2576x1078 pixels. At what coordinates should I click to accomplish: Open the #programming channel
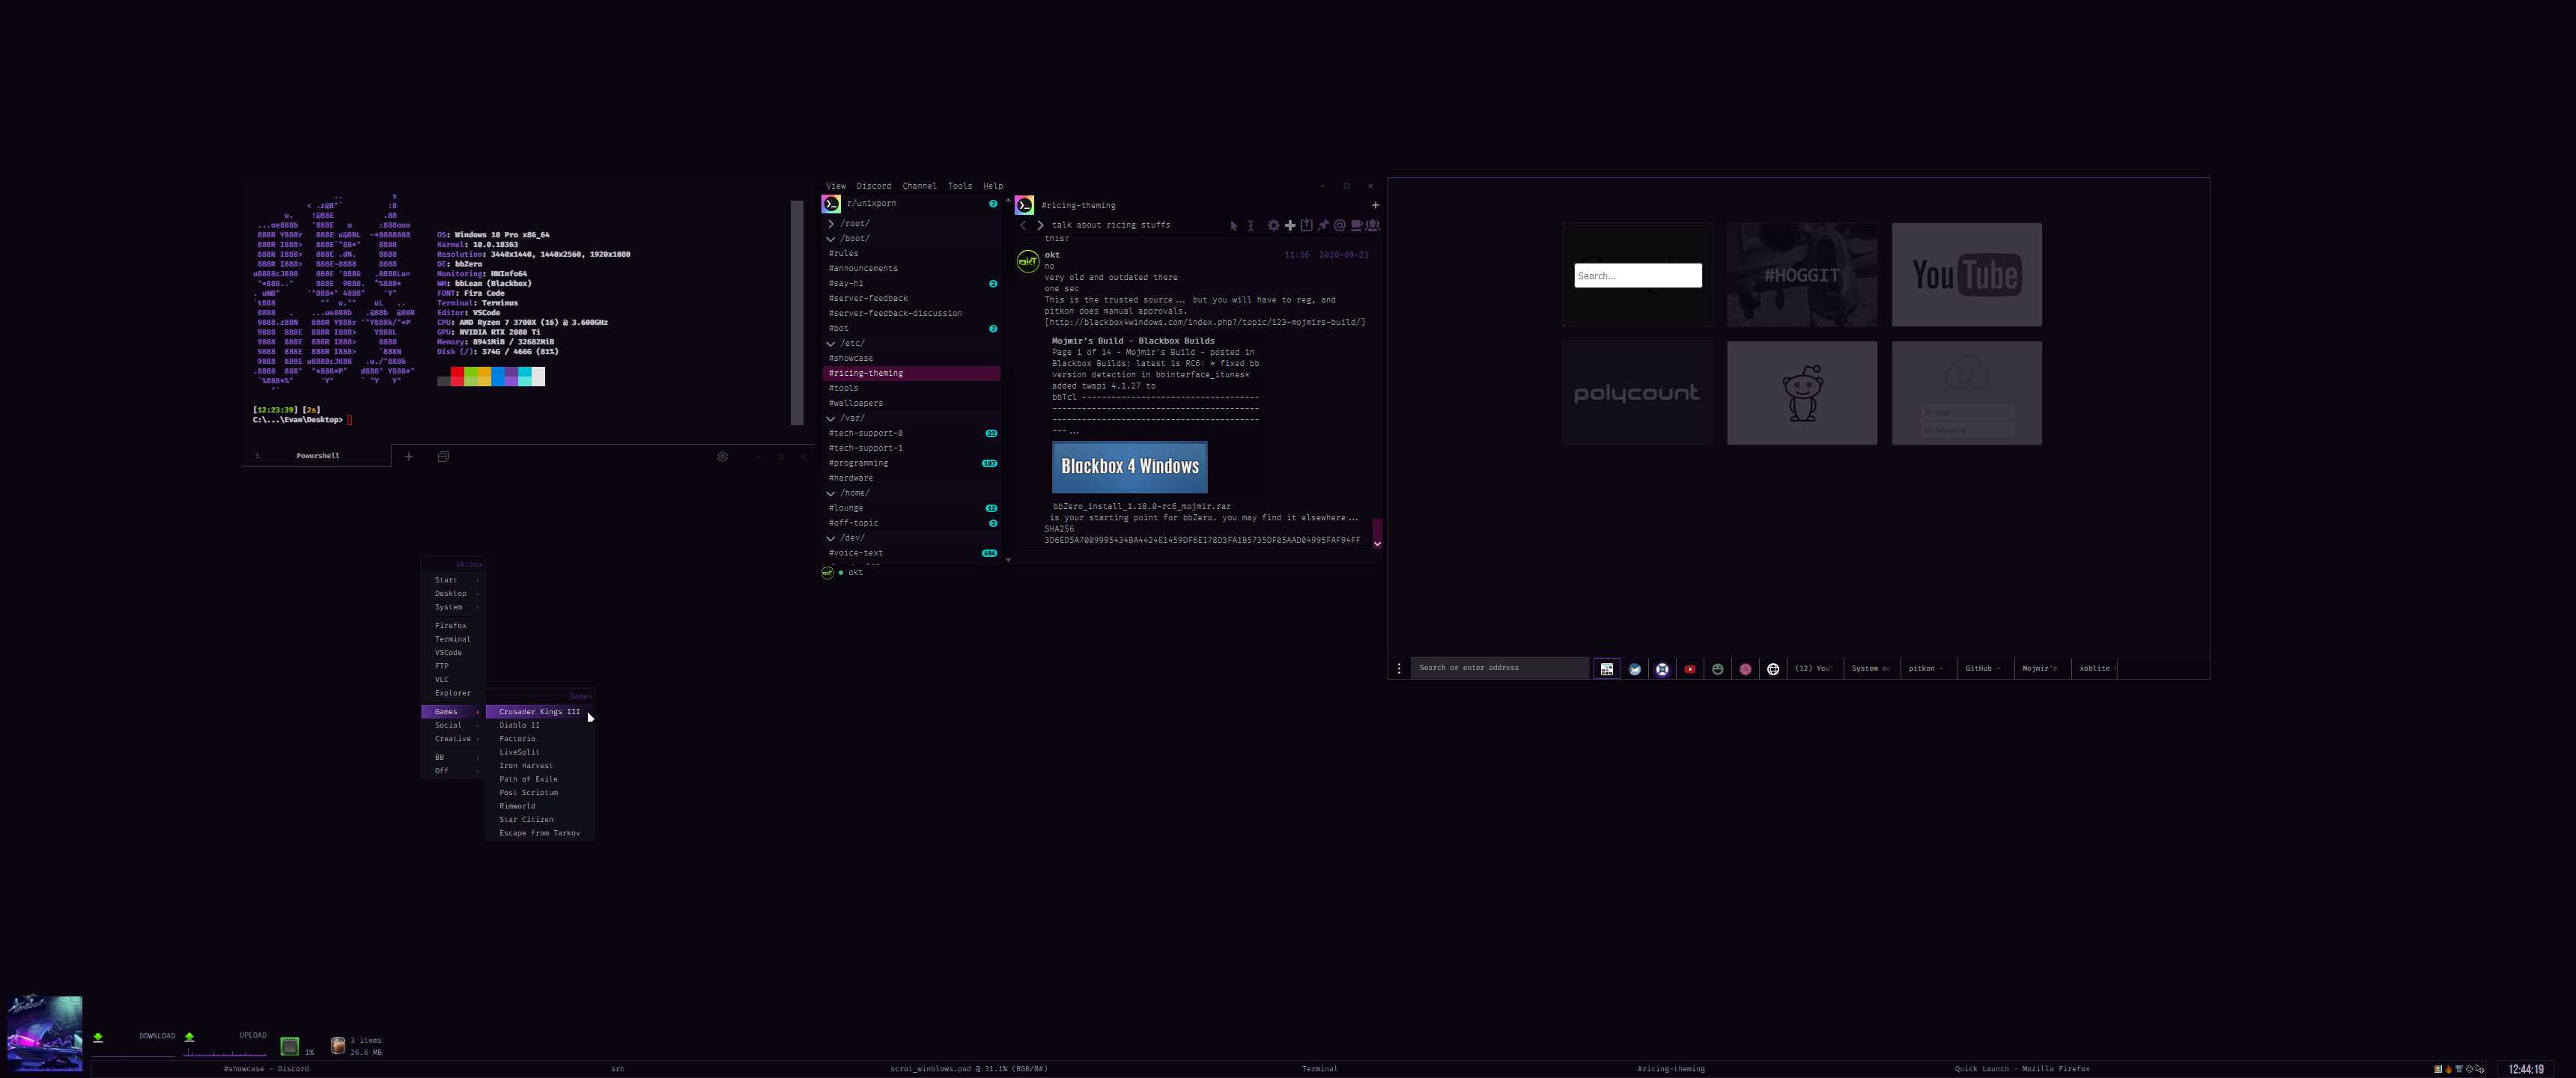858,463
